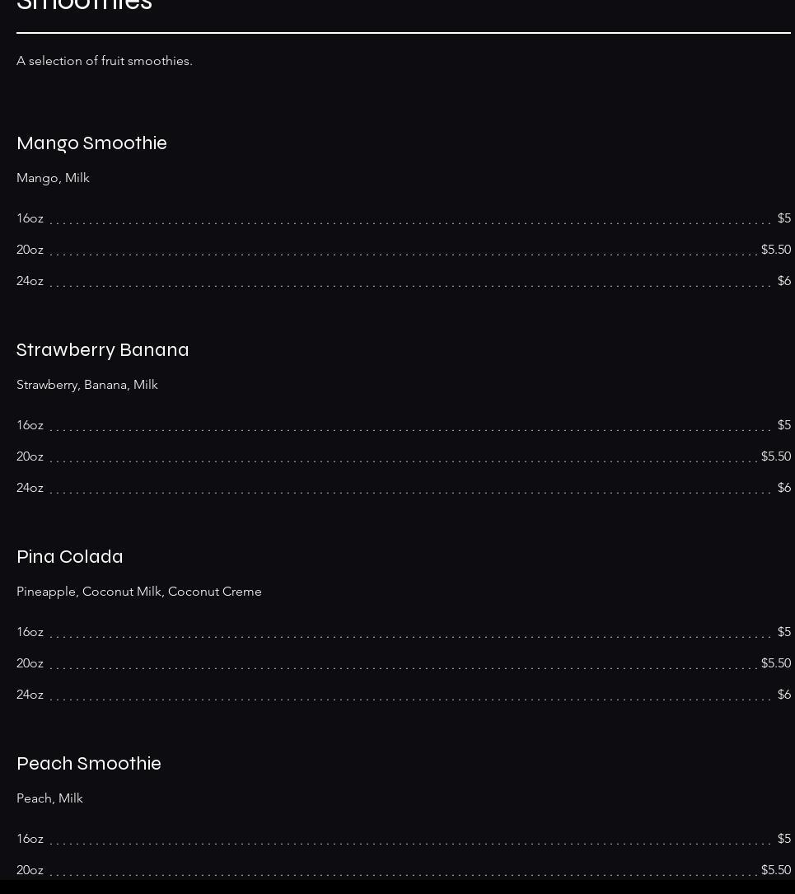795x894 pixels.
Task: Click the "Strawberry, Banana, Milk" ingredients line
Action: (87, 385)
